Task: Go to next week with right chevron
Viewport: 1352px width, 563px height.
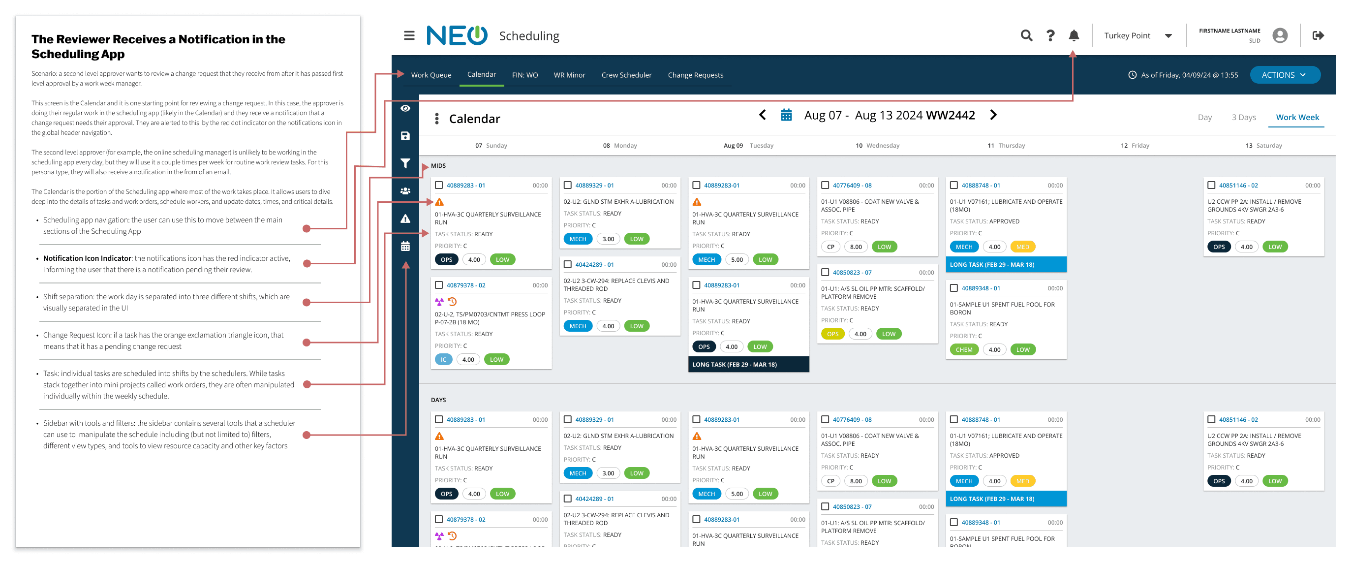Action: (x=992, y=115)
